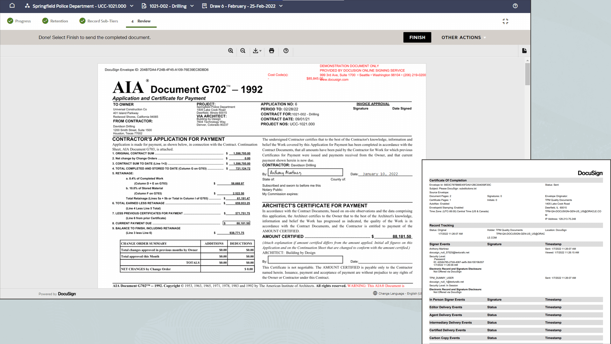Print the AIA G702 document
Viewport: 611px width, 344px height.
click(271, 51)
